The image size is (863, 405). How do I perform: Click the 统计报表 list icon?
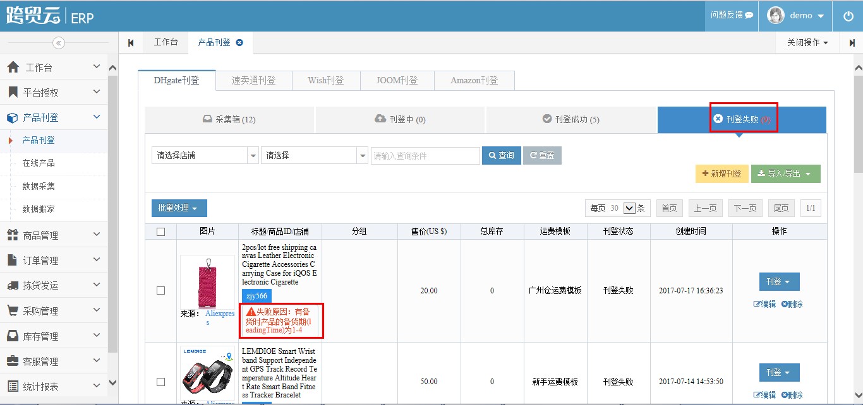click(x=13, y=386)
